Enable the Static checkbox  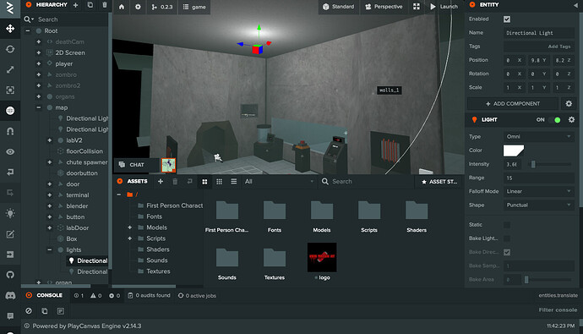pyautogui.click(x=507, y=225)
